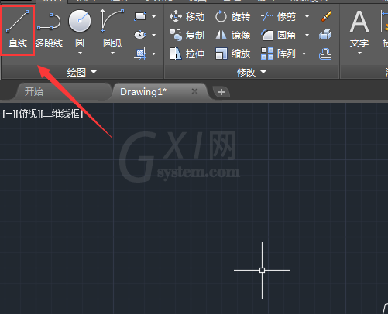Open the 修剪 trim dropdown arrow
This screenshot has width=388, height=314.
[307, 17]
